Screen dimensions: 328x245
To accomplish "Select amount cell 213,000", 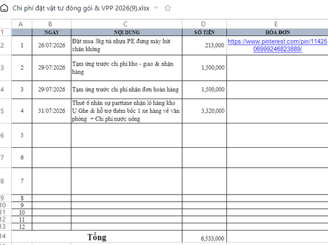I will 204,45.
